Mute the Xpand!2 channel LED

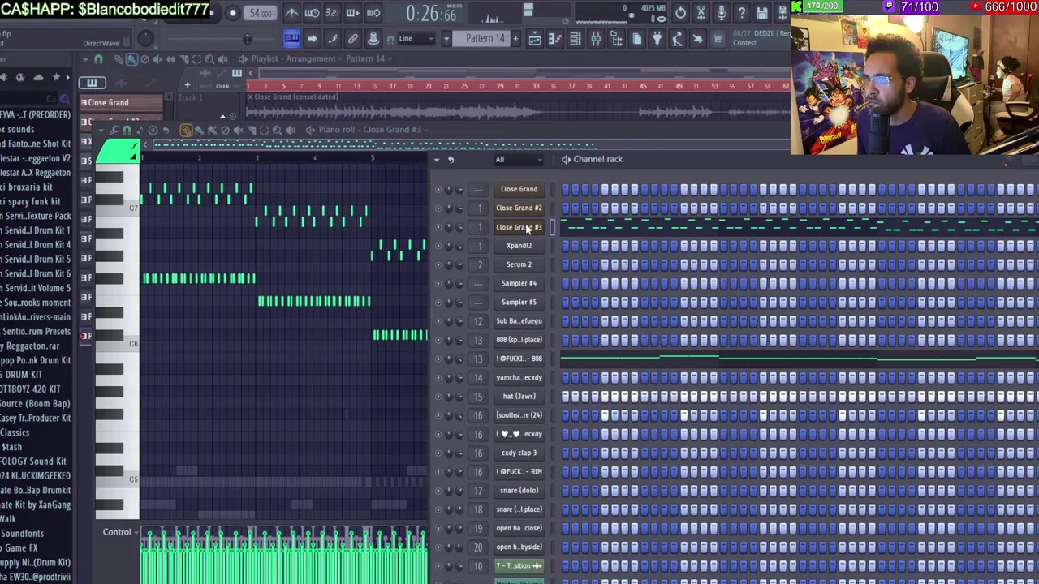pyautogui.click(x=438, y=246)
